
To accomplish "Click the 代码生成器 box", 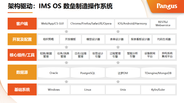I will pyautogui.click(x=164, y=39).
